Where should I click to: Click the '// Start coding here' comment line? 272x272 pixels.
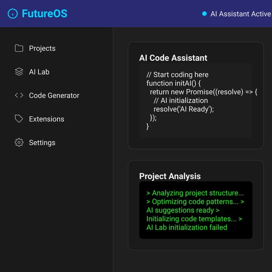pos(177,75)
